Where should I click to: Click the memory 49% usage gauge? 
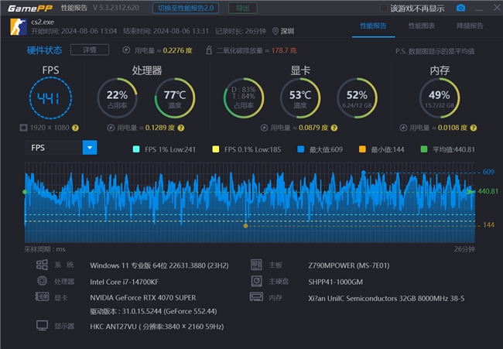click(x=440, y=98)
